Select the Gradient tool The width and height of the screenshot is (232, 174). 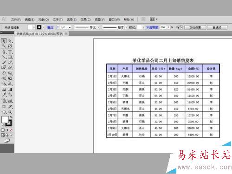pos(10,90)
